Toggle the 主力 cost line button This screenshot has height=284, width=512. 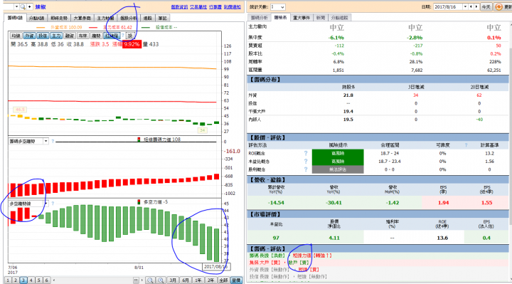56,36
